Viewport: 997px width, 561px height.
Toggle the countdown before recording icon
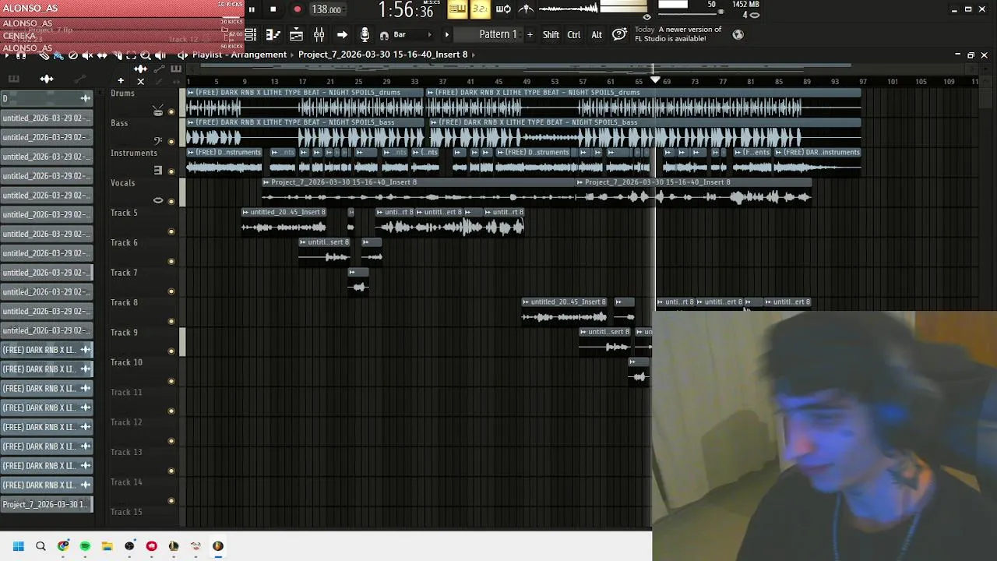pyautogui.click(x=480, y=9)
